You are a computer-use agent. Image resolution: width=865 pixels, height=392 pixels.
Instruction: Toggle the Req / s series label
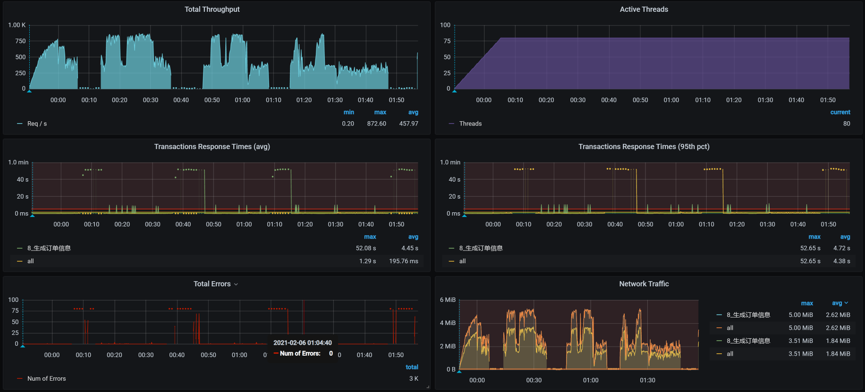(37, 124)
